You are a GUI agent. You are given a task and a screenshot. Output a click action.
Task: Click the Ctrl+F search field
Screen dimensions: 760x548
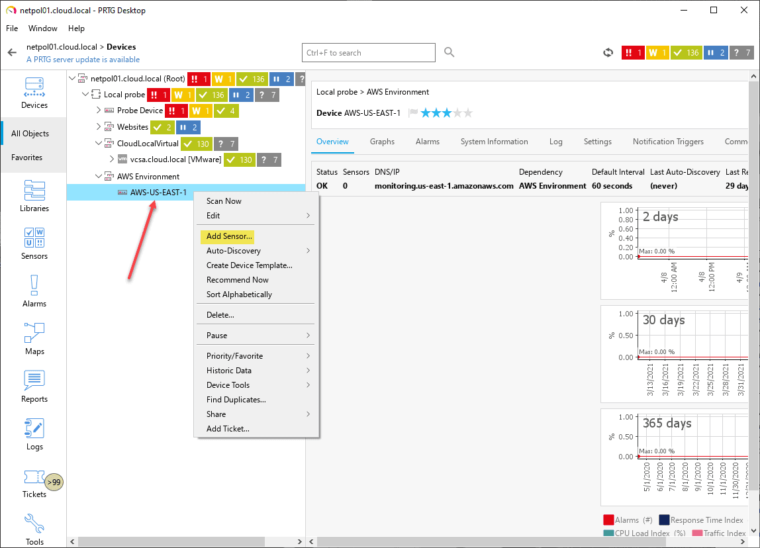pyautogui.click(x=368, y=53)
